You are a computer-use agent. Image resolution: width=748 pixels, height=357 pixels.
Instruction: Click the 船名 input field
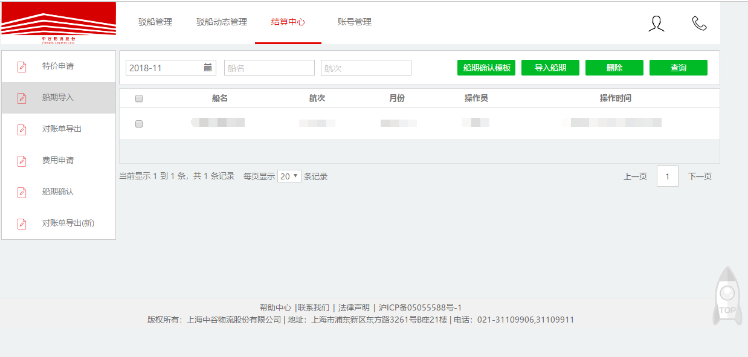pos(269,68)
